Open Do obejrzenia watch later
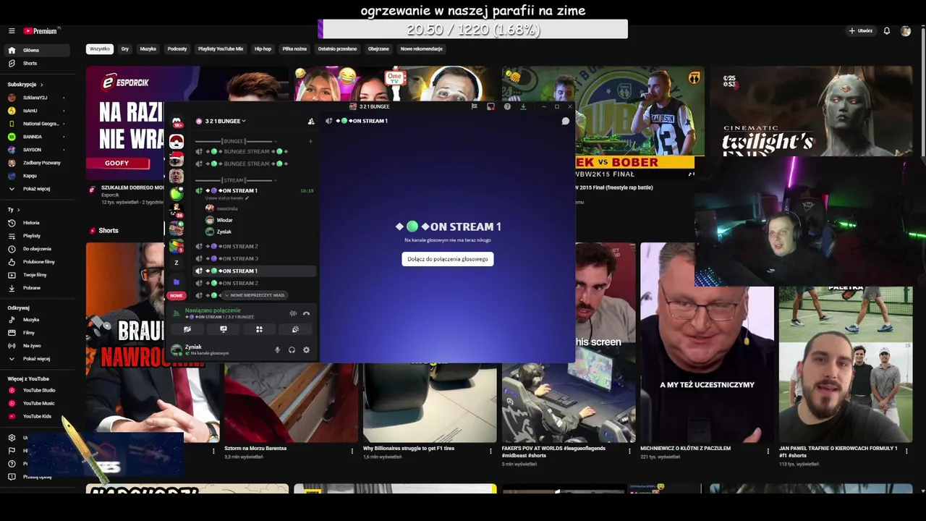The image size is (926, 521). (x=38, y=249)
